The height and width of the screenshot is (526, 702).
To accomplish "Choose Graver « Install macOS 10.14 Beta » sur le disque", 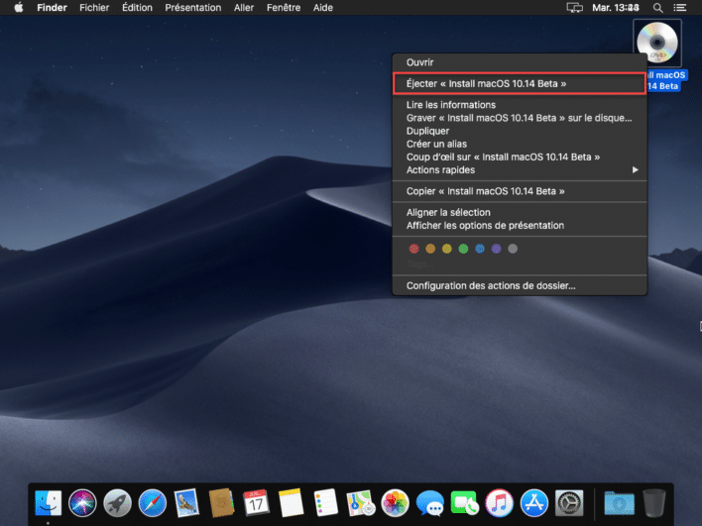I will pyautogui.click(x=520, y=118).
